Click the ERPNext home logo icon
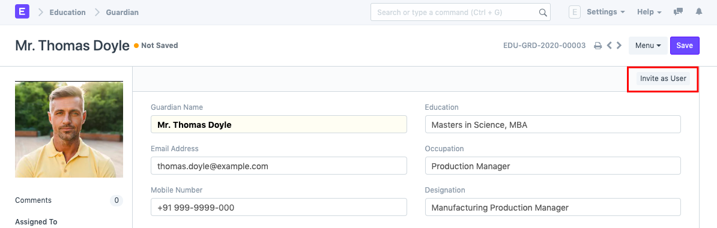Image resolution: width=717 pixels, height=228 pixels. (22, 11)
